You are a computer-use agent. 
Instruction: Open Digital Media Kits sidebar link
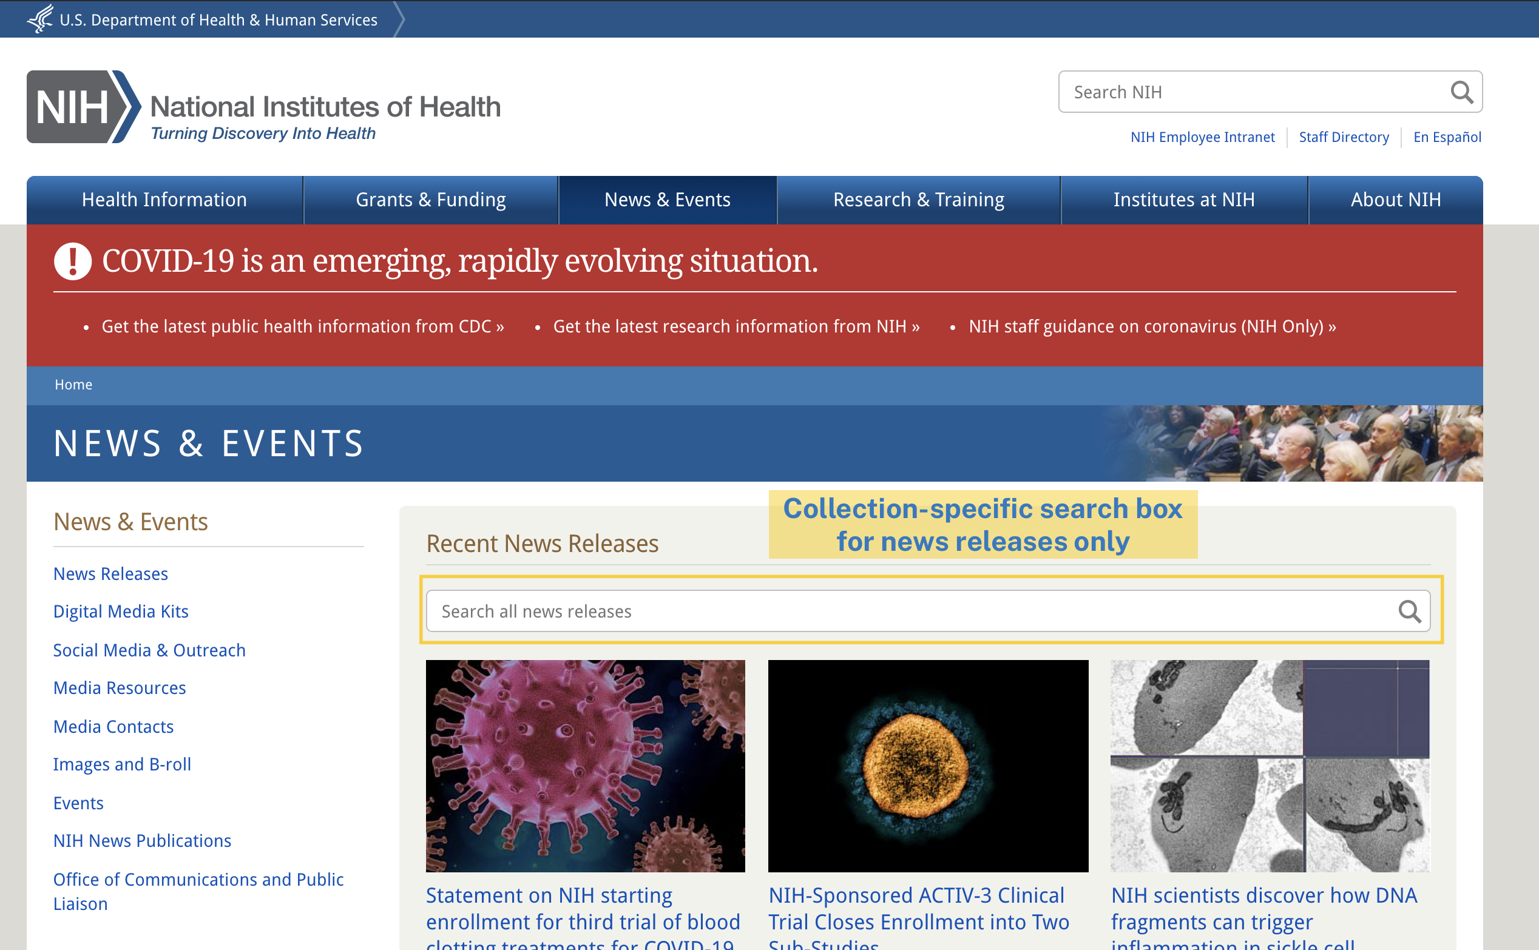click(121, 611)
